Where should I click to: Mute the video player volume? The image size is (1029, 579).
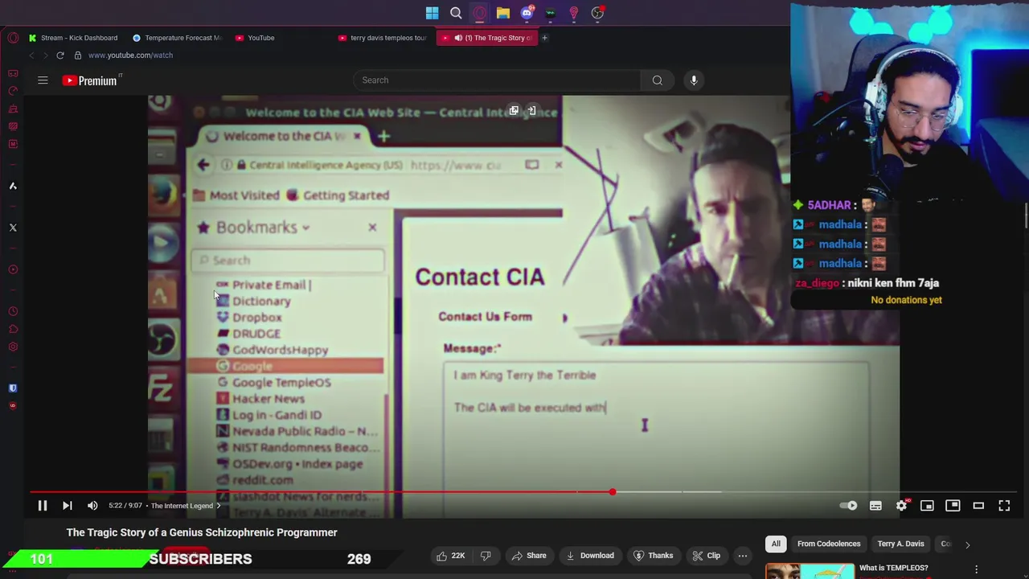click(92, 505)
